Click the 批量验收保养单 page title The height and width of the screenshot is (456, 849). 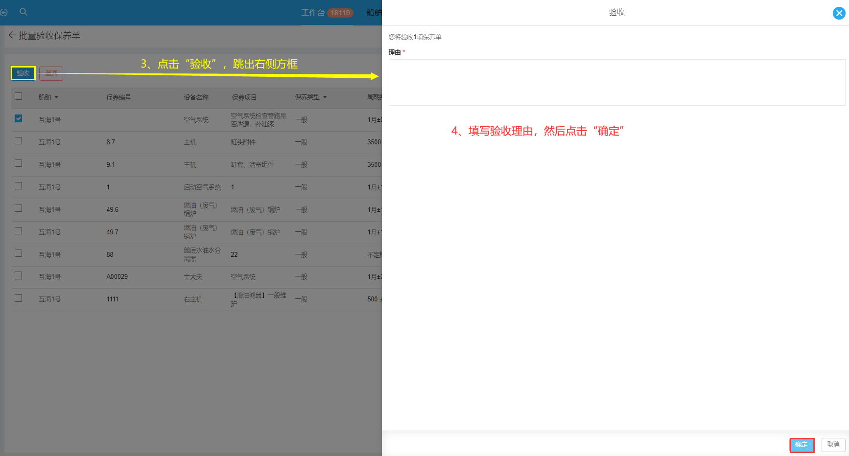(49, 36)
